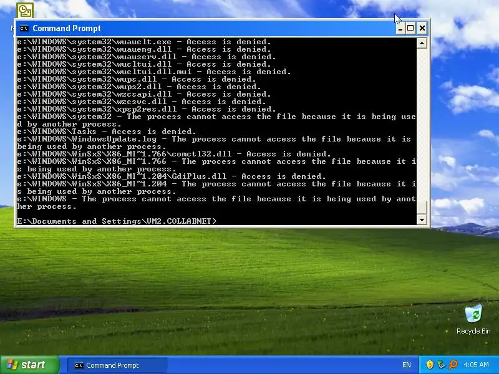This screenshot has width=499, height=374.
Task: Click the scroll down arrow in Command Prompt
Action: click(x=422, y=219)
